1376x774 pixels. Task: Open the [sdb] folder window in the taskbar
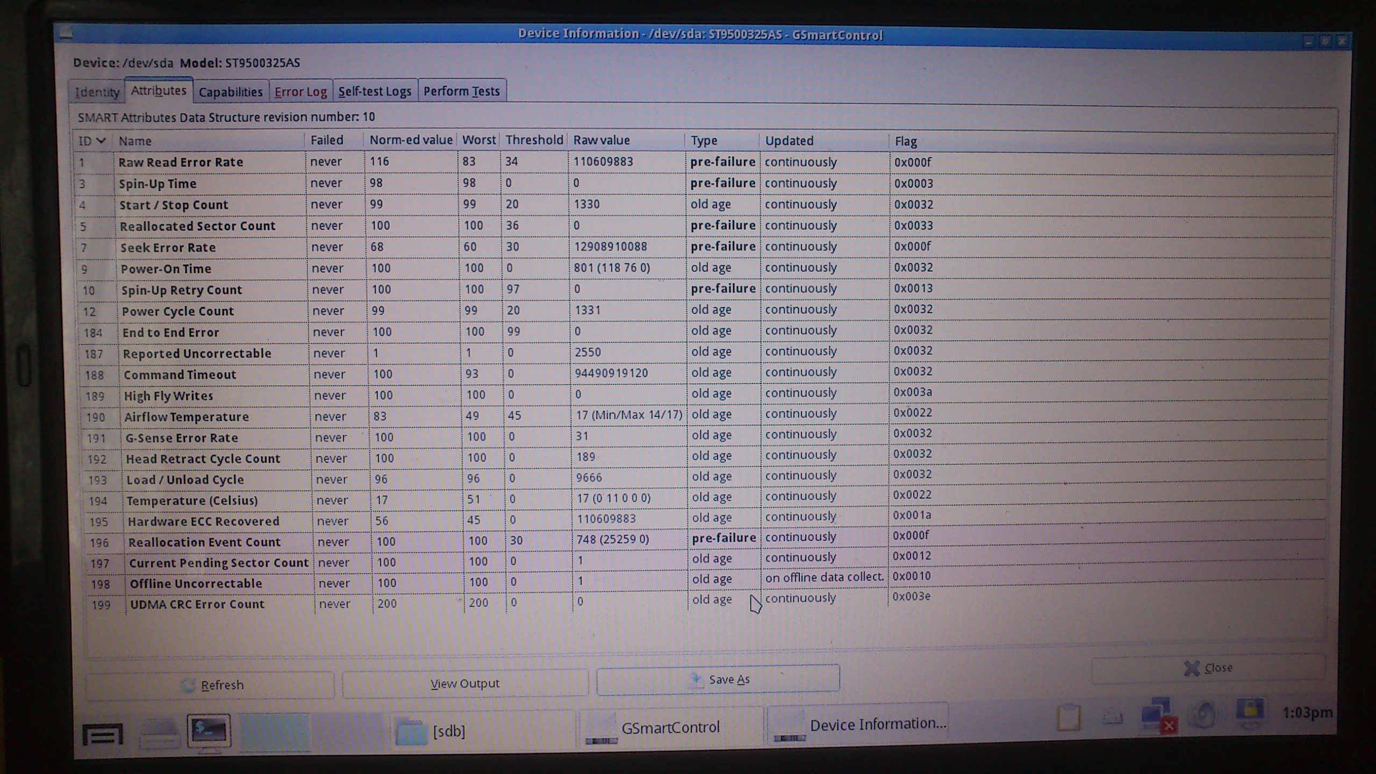pyautogui.click(x=449, y=731)
